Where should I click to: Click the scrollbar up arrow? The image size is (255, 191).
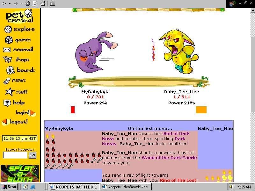pyautogui.click(x=253, y=11)
